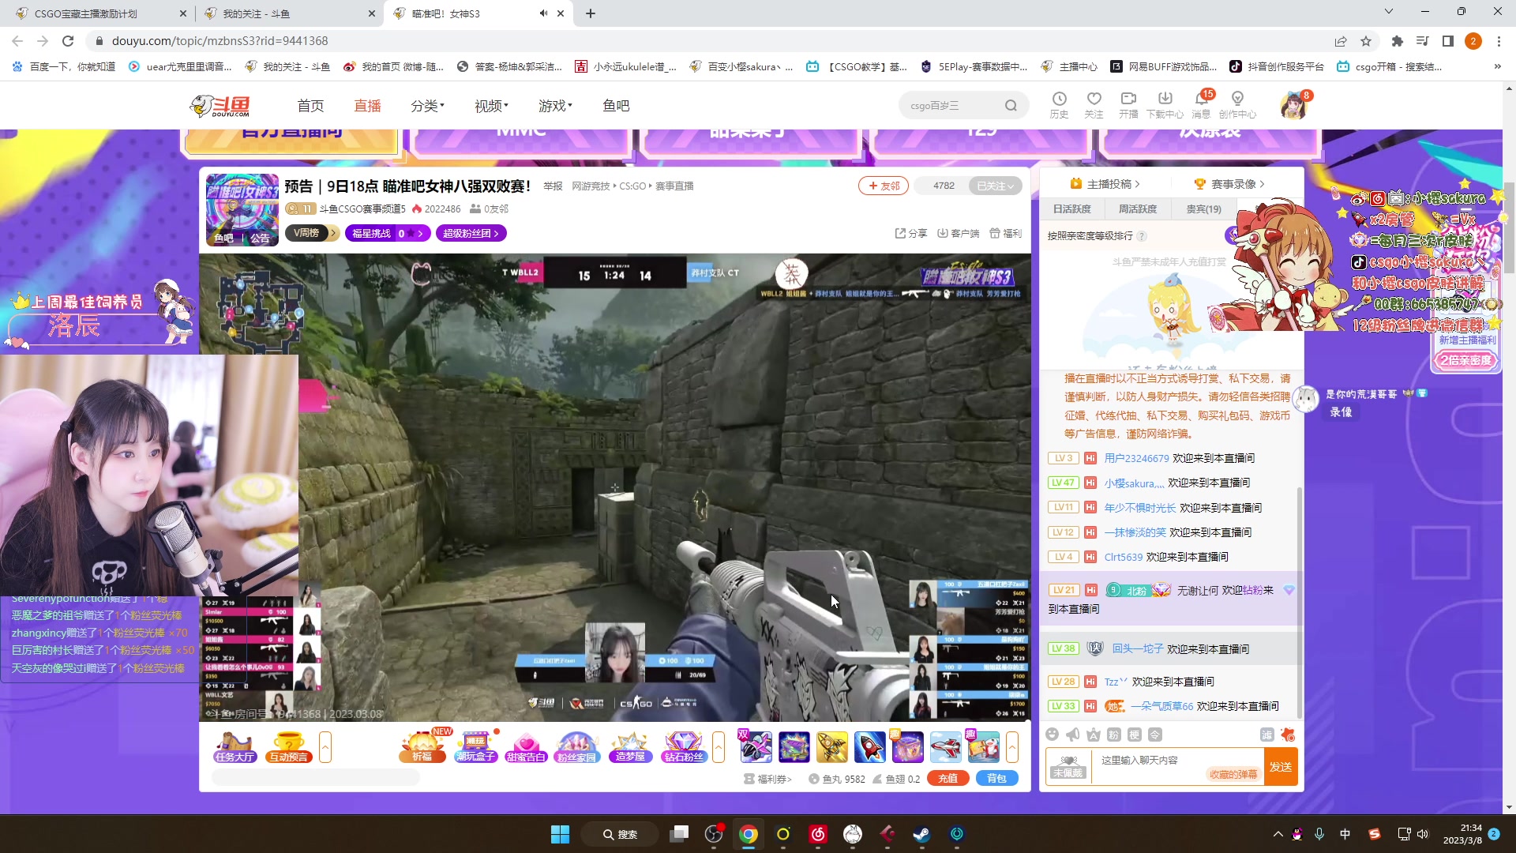This screenshot has width=1516, height=853.
Task: Open the 历史 history icon
Action: 1059,104
